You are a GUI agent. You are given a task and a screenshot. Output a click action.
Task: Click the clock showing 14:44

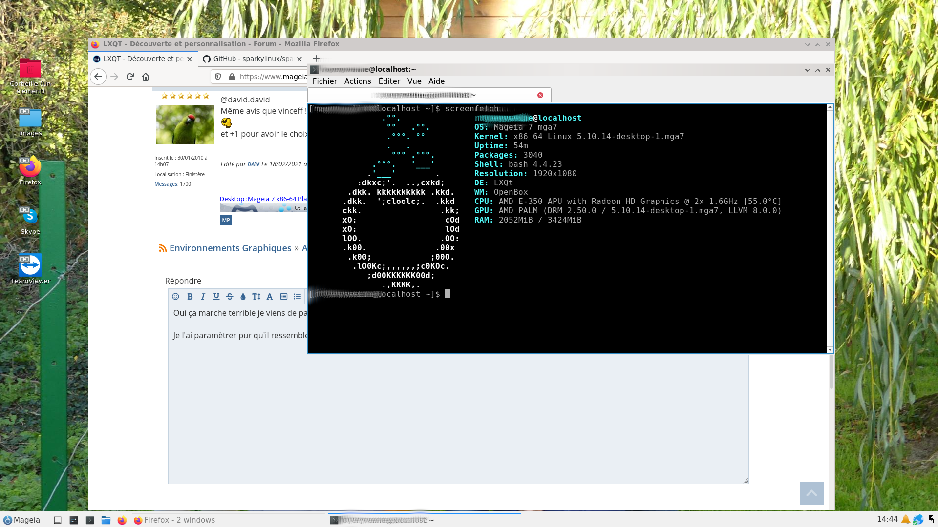(887, 519)
